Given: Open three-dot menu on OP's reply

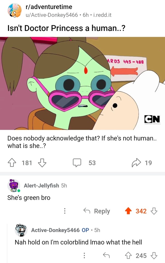Looking at the screenshot, I should click(84, 255).
